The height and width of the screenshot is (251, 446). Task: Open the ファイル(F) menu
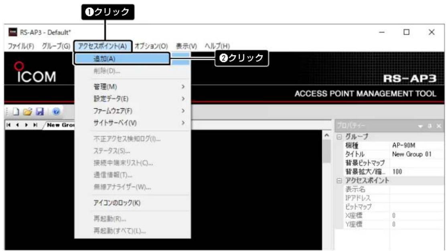(x=21, y=46)
